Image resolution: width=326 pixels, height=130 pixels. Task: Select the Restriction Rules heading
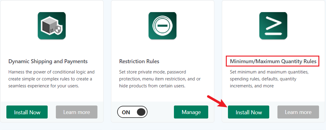tap(139, 61)
